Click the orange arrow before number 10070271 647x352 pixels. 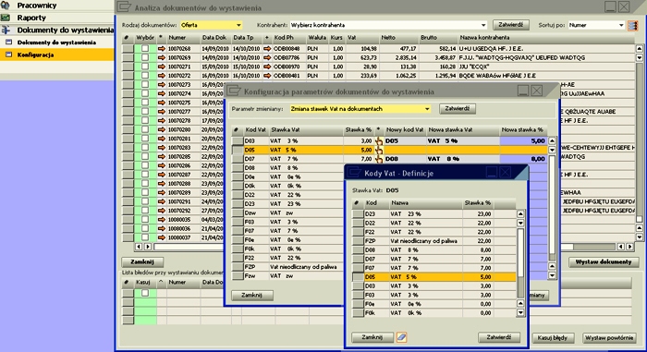point(162,67)
